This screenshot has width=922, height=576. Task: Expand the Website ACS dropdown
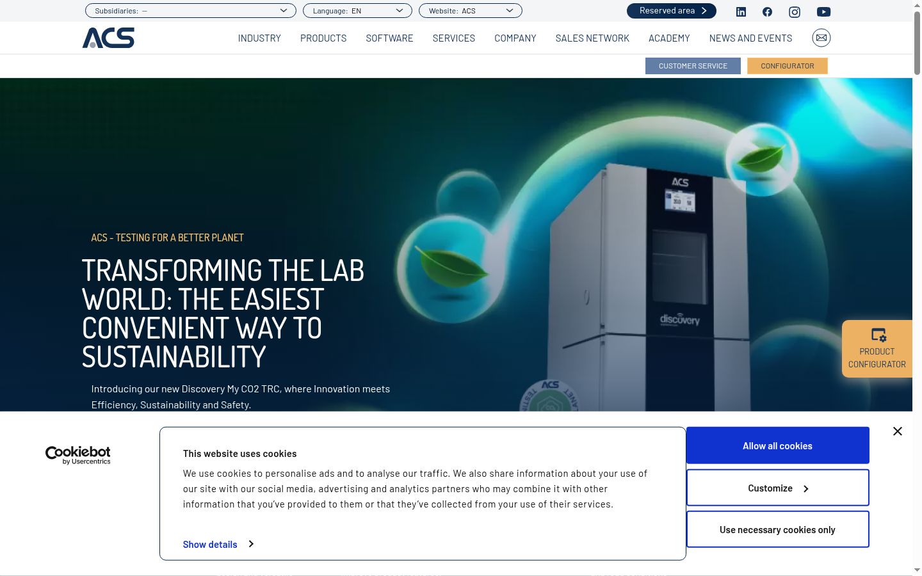(471, 11)
